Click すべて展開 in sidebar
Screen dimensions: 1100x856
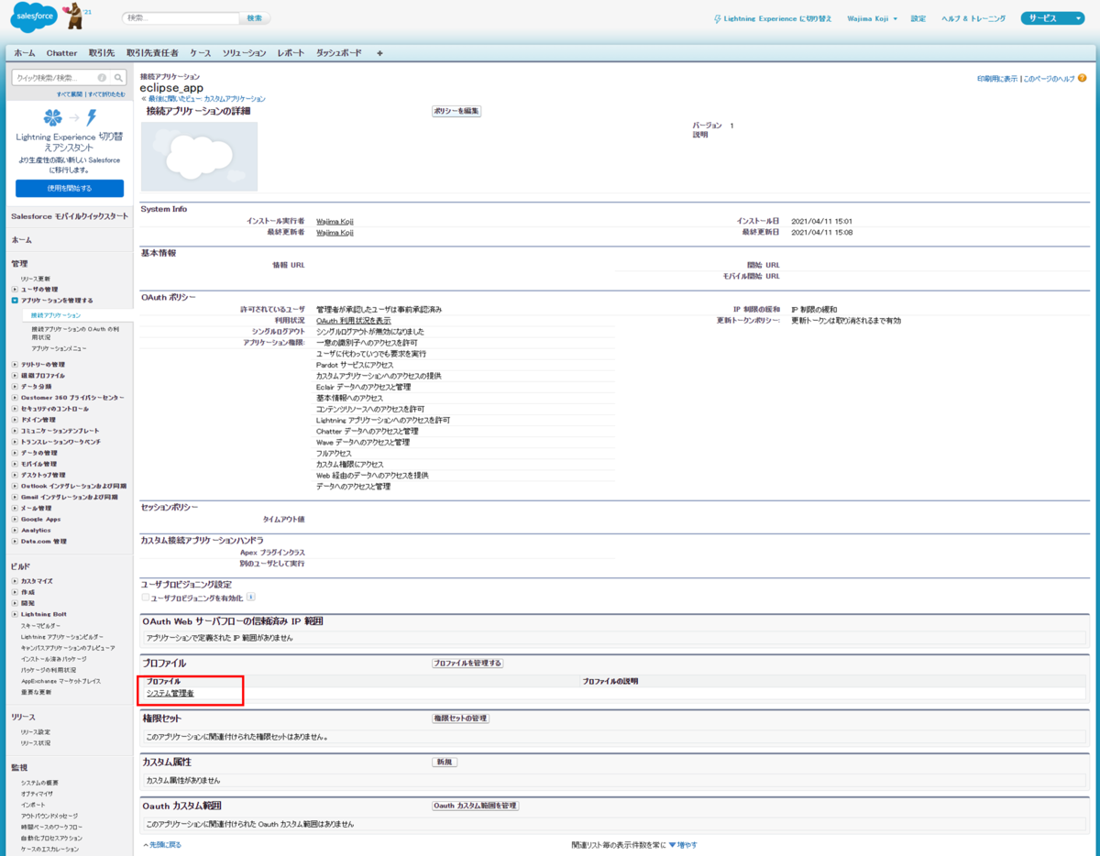pyautogui.click(x=70, y=93)
